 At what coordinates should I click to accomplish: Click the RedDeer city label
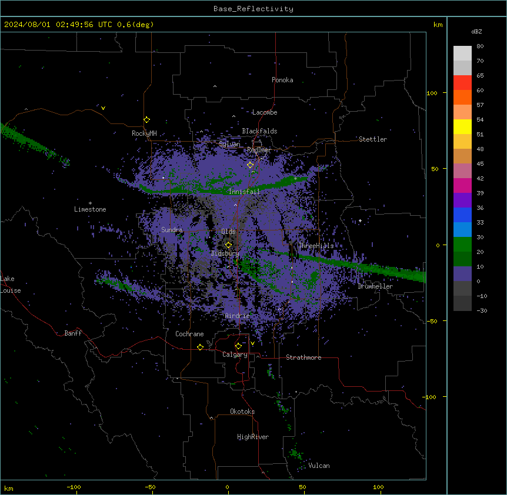[259, 150]
